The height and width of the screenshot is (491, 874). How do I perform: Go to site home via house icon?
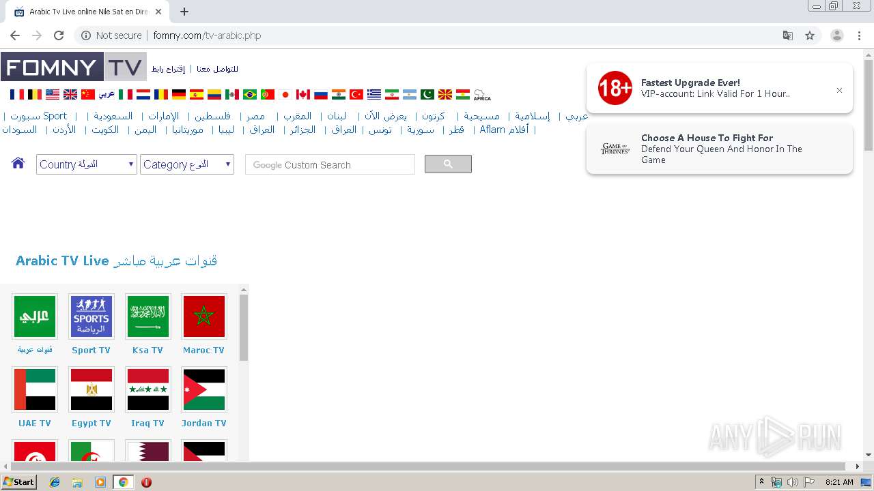click(x=18, y=163)
